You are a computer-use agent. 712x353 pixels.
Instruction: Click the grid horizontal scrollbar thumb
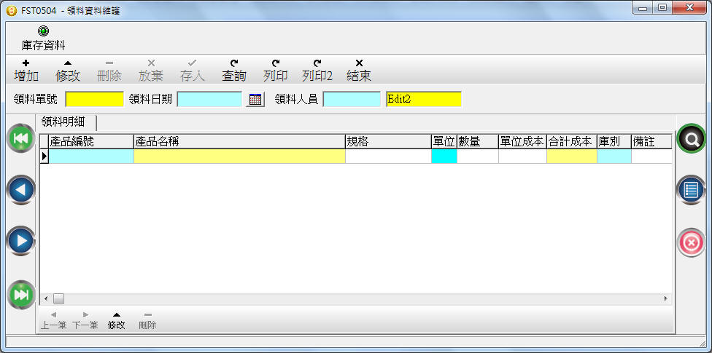coord(58,298)
